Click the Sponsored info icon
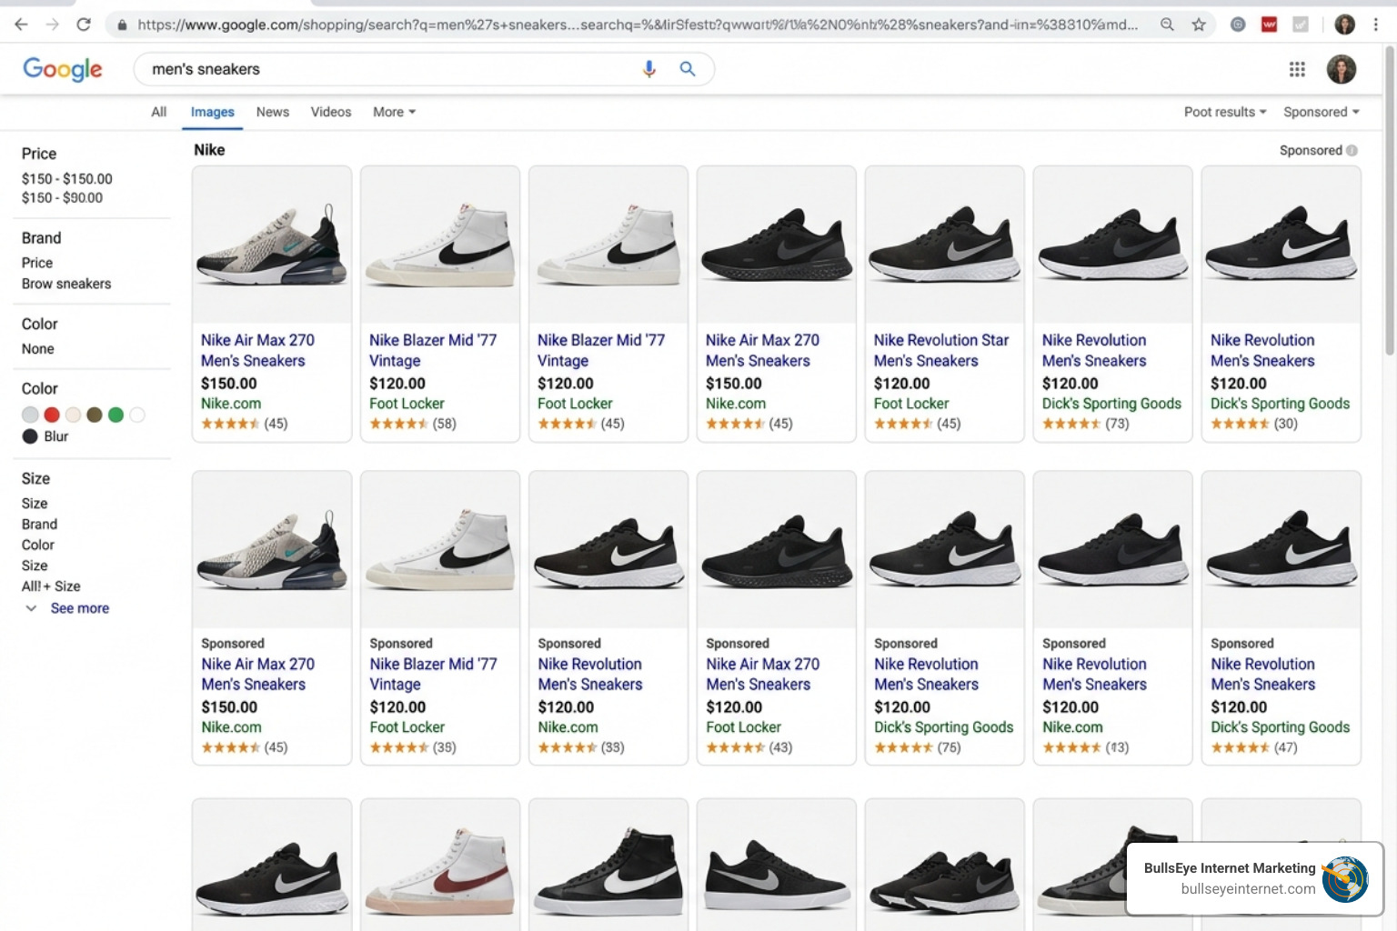 click(1352, 150)
